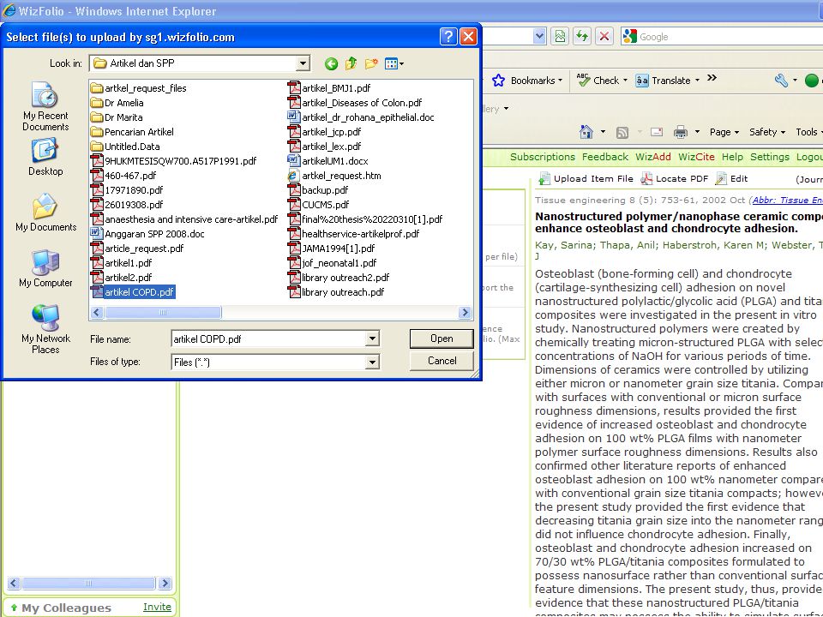Screen dimensions: 823x617
Task: Select artikel_BMJ1.pdf file
Action: coord(330,88)
